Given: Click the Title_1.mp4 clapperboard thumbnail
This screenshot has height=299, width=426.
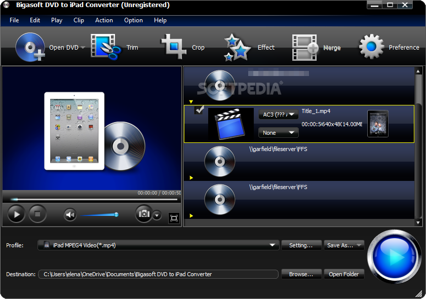Looking at the screenshot, I should (x=230, y=124).
